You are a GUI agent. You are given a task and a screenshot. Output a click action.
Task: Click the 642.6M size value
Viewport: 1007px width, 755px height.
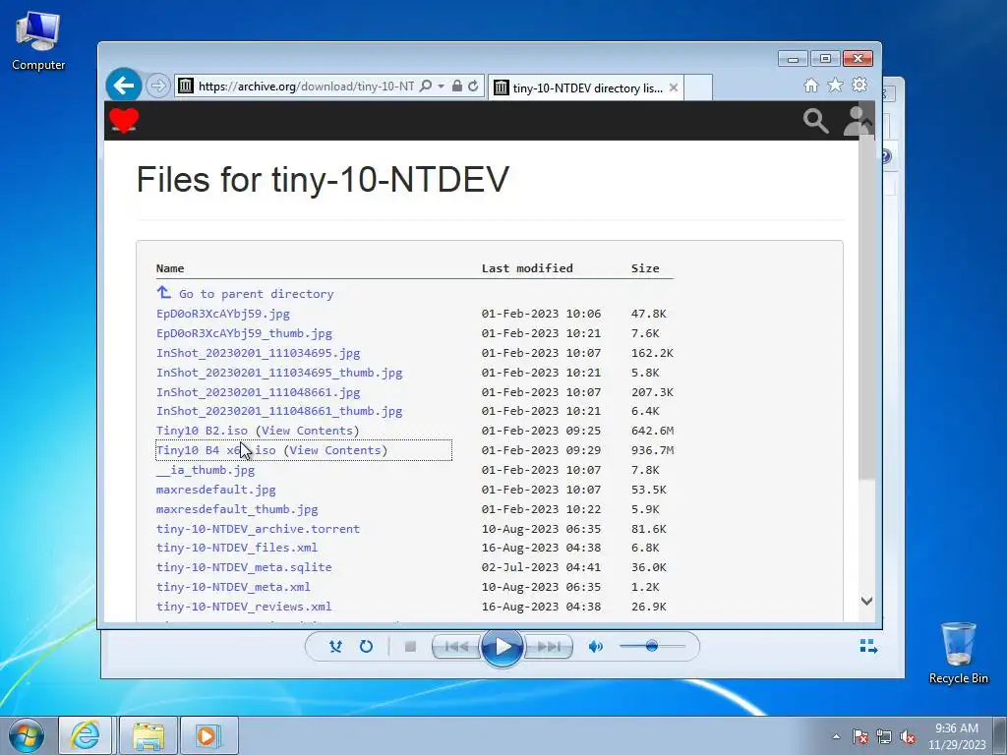[x=653, y=431]
